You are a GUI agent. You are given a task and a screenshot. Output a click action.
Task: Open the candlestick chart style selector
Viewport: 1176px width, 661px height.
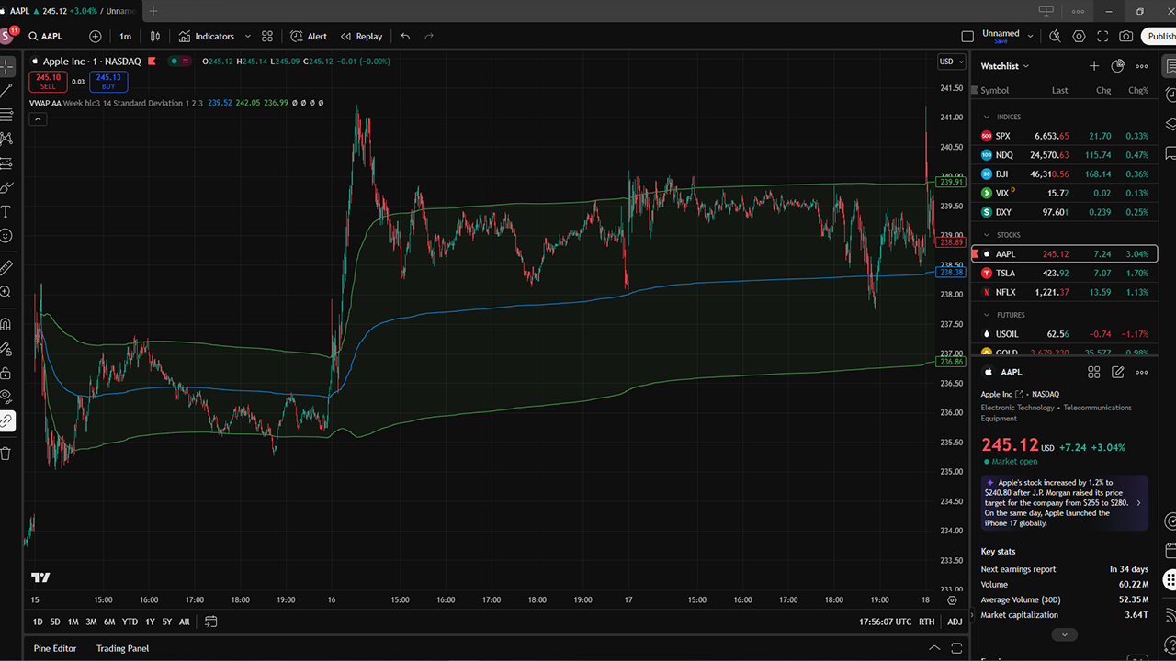tap(155, 37)
